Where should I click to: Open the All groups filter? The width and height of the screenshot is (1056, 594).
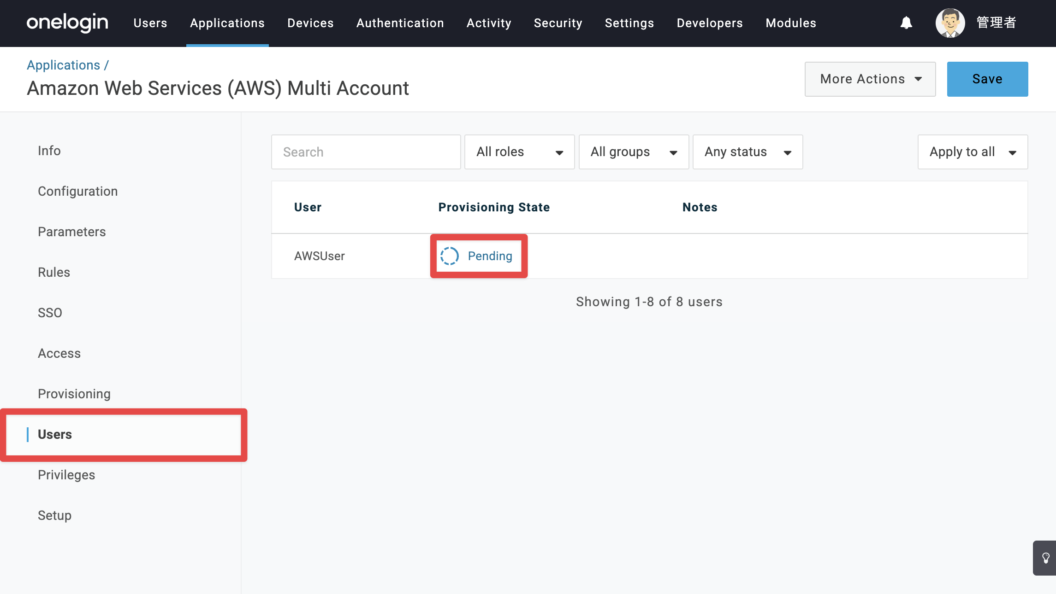coord(634,152)
